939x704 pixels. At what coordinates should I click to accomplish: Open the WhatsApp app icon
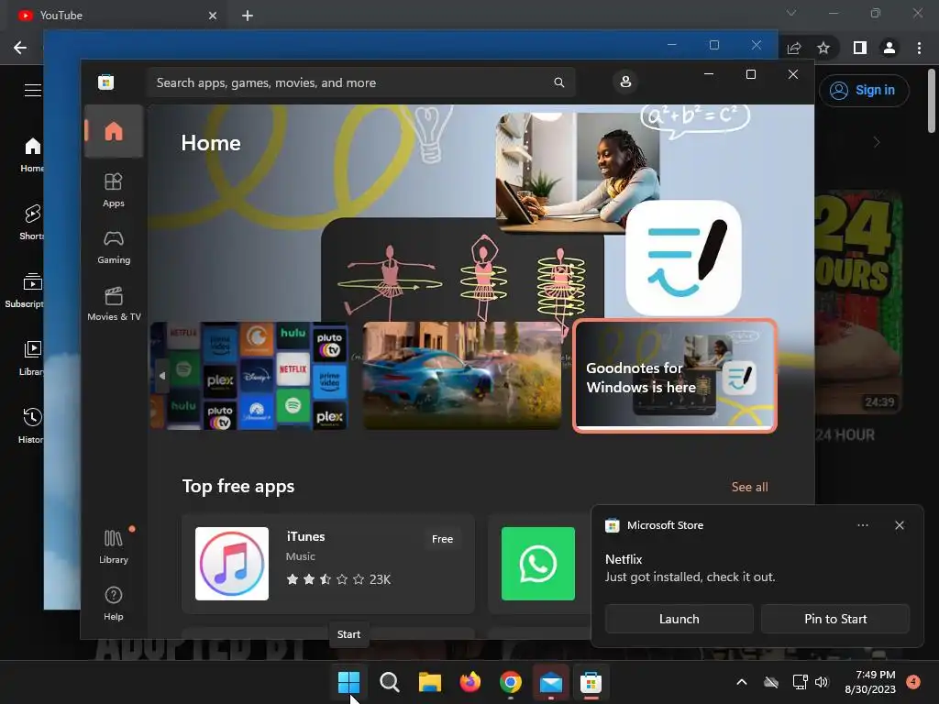pos(537,564)
